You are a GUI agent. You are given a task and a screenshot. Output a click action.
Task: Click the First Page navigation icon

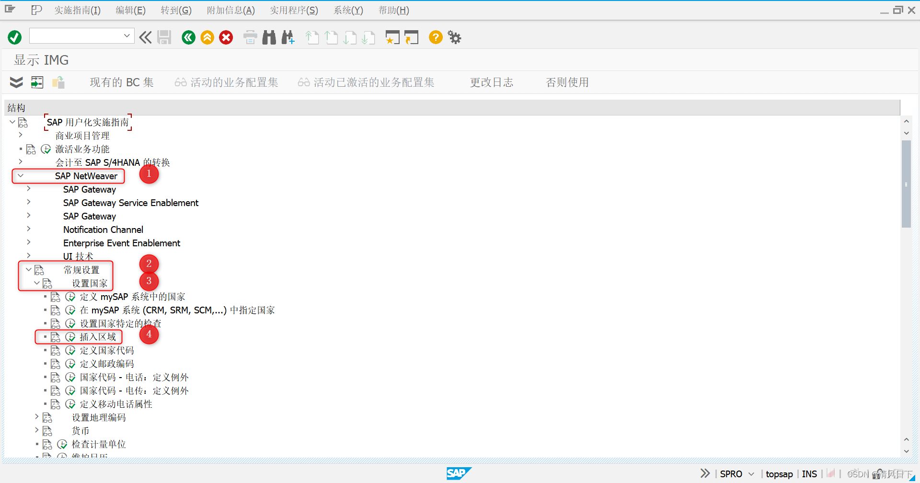pyautogui.click(x=312, y=37)
